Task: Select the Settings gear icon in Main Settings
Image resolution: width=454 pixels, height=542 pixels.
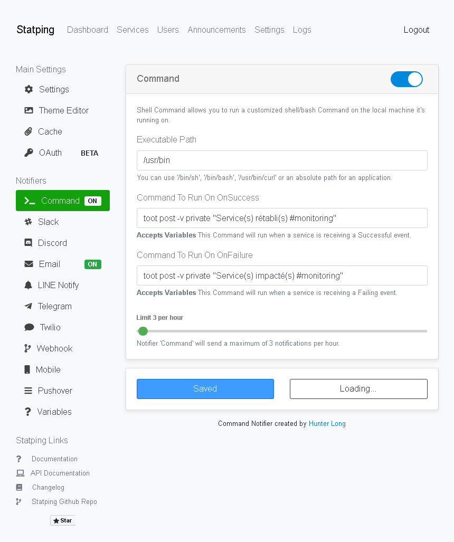Action: [x=29, y=89]
